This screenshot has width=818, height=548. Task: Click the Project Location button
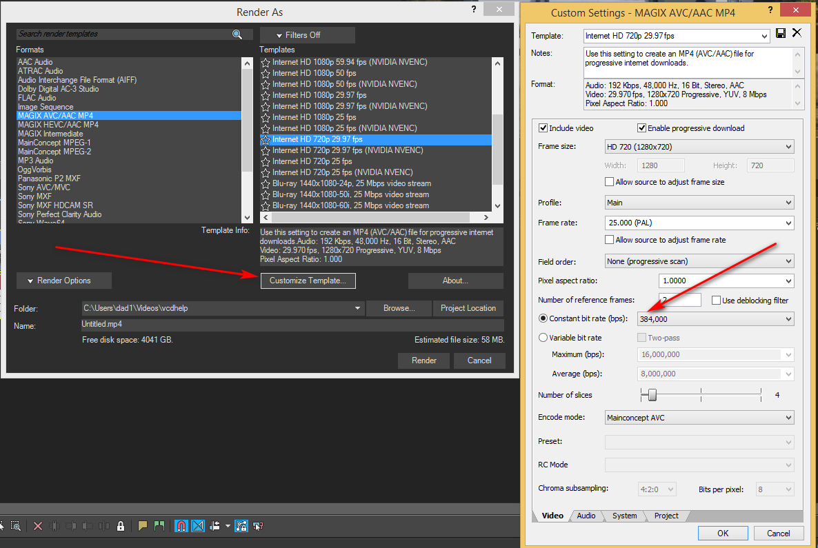468,308
